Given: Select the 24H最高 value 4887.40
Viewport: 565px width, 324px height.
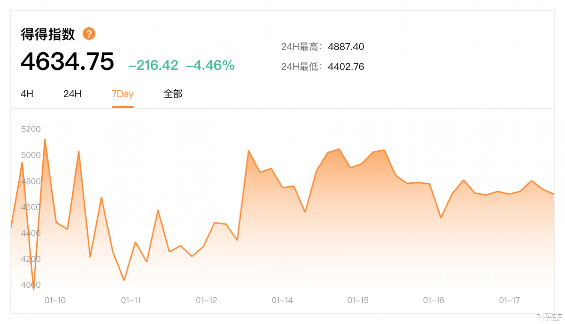Looking at the screenshot, I should pyautogui.click(x=346, y=46).
